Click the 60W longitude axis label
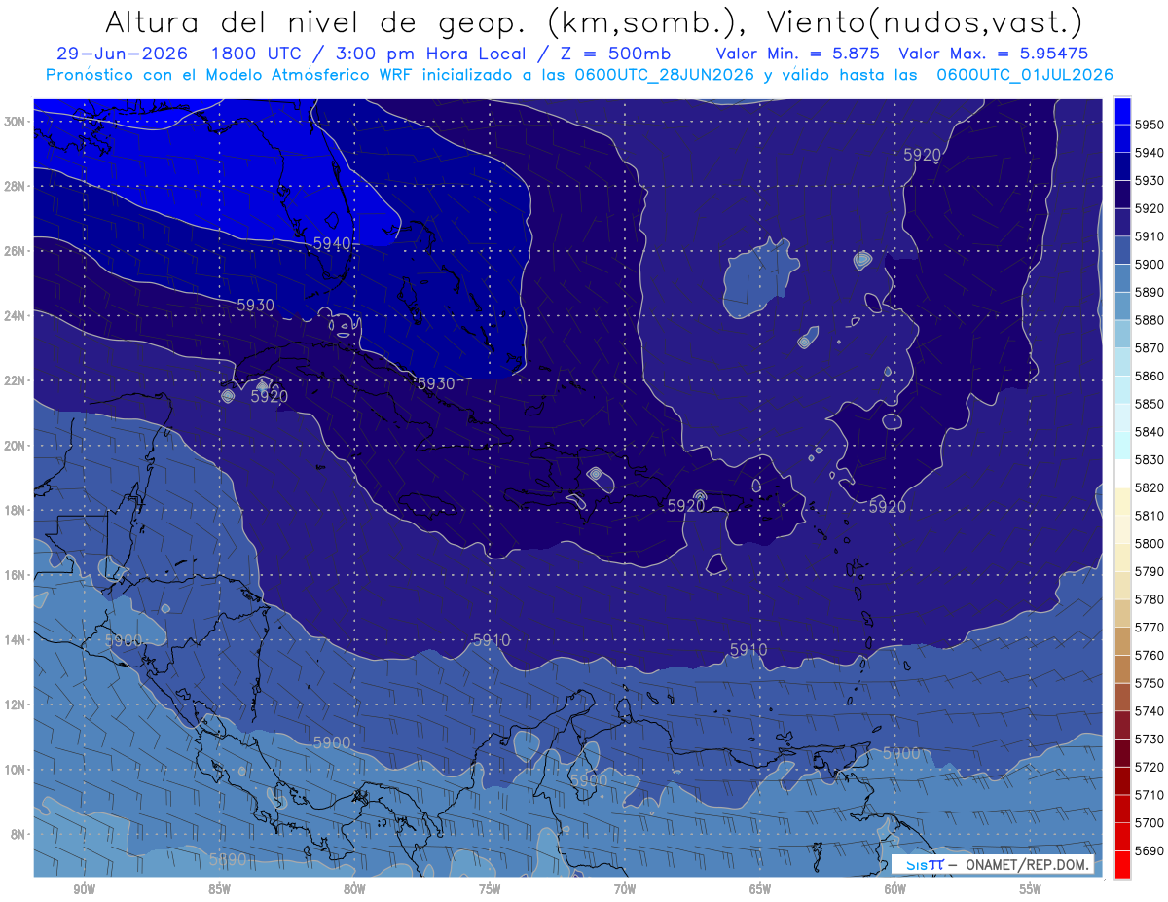The height and width of the screenshot is (902, 1168). pos(895,889)
